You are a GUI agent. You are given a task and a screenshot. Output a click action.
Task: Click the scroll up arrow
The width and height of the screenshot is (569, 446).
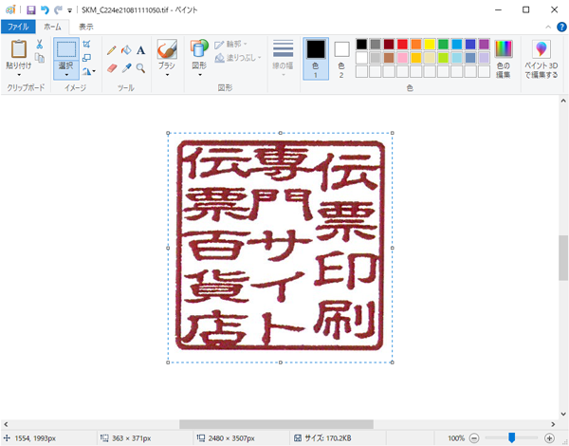tap(563, 101)
